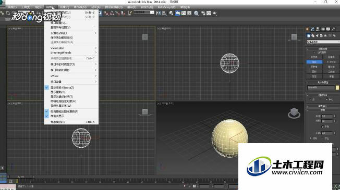Click the 长方体 box button
This screenshot has width=340, height=190.
click(314, 57)
